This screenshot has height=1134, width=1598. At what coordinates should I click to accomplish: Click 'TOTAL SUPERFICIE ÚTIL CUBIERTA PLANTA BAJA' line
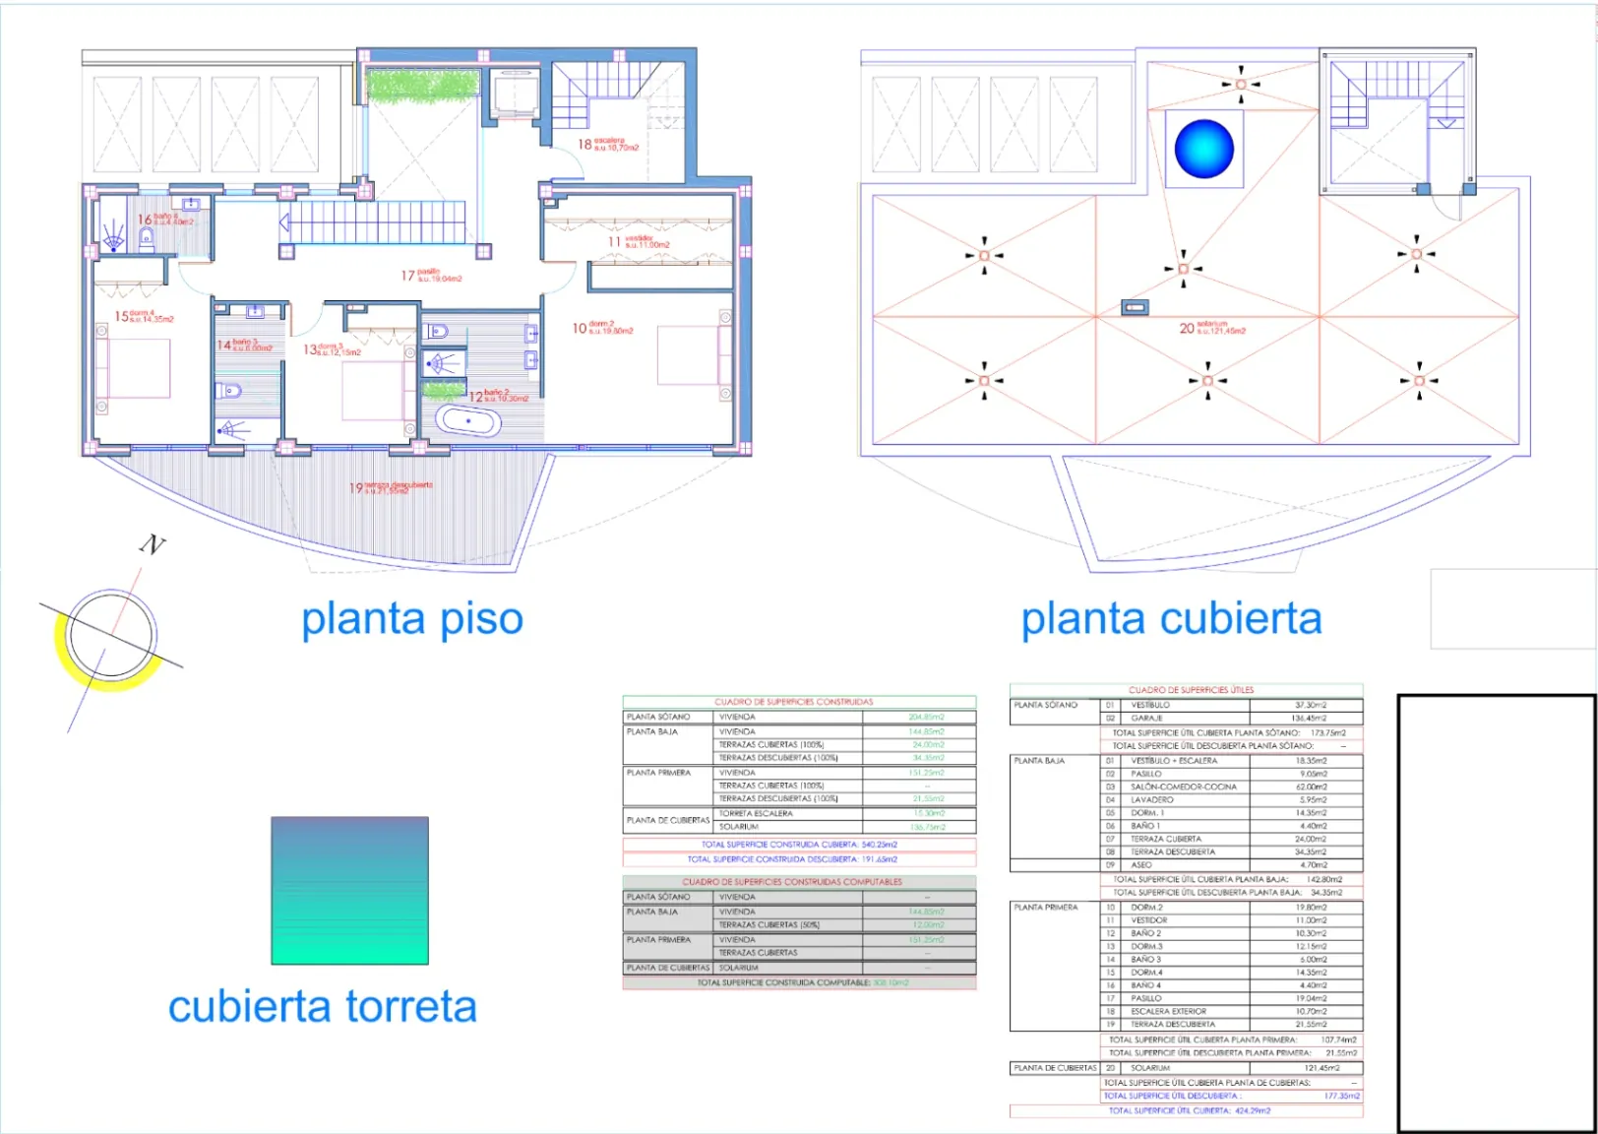(1231, 879)
